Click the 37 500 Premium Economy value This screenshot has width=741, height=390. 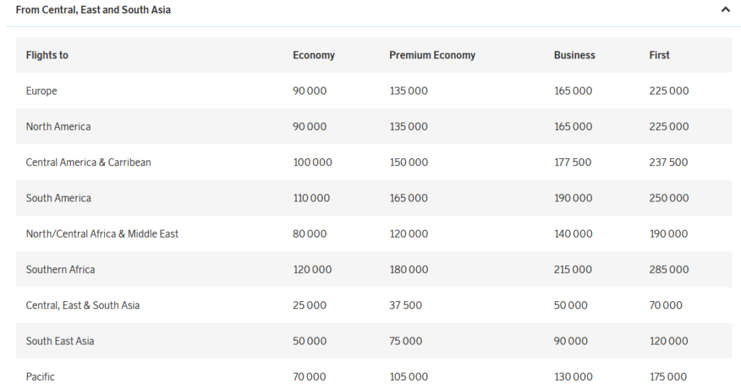405,305
